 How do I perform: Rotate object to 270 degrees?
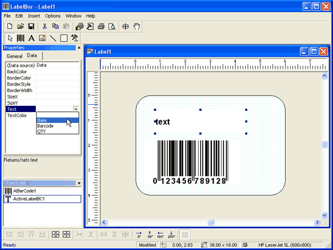tap(171, 234)
